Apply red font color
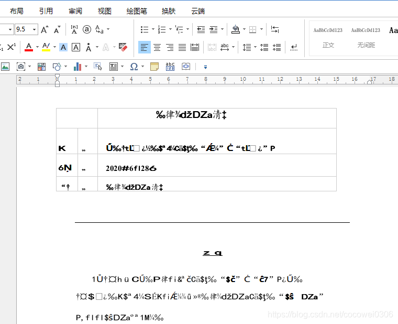The height and width of the screenshot is (324, 398). pos(29,47)
